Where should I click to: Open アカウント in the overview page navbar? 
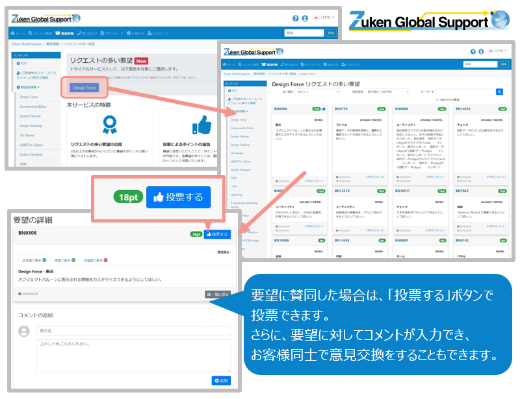158,34
